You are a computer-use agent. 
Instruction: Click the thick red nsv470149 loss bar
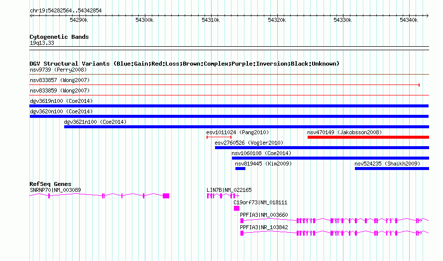[x=368, y=137]
